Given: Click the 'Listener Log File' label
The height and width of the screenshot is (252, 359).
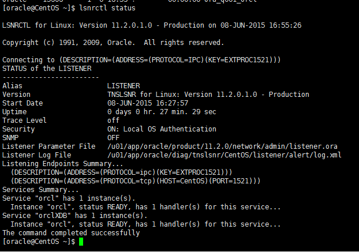Looking at the screenshot, I should point(36,155).
